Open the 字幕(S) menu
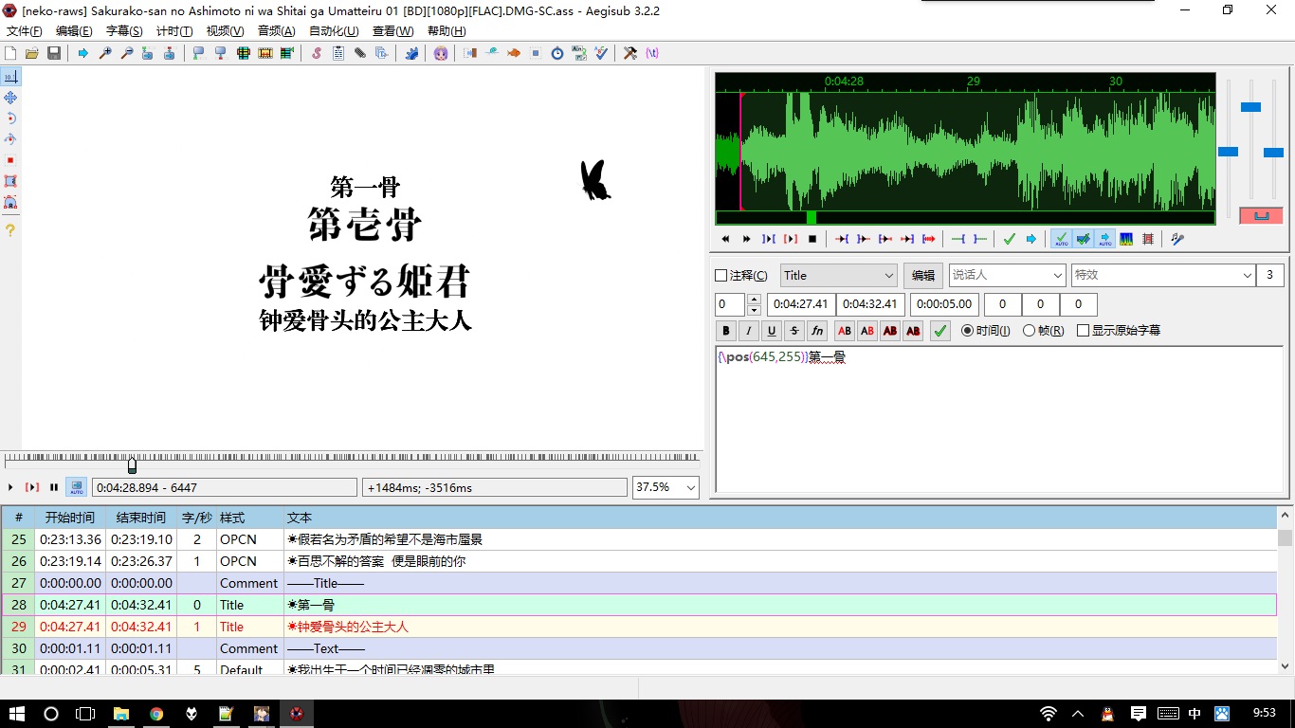This screenshot has width=1295, height=728. [124, 31]
